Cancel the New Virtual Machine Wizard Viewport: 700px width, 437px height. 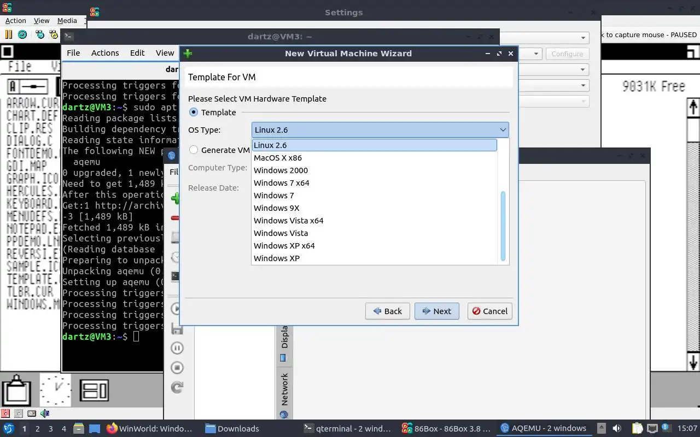[489, 311]
